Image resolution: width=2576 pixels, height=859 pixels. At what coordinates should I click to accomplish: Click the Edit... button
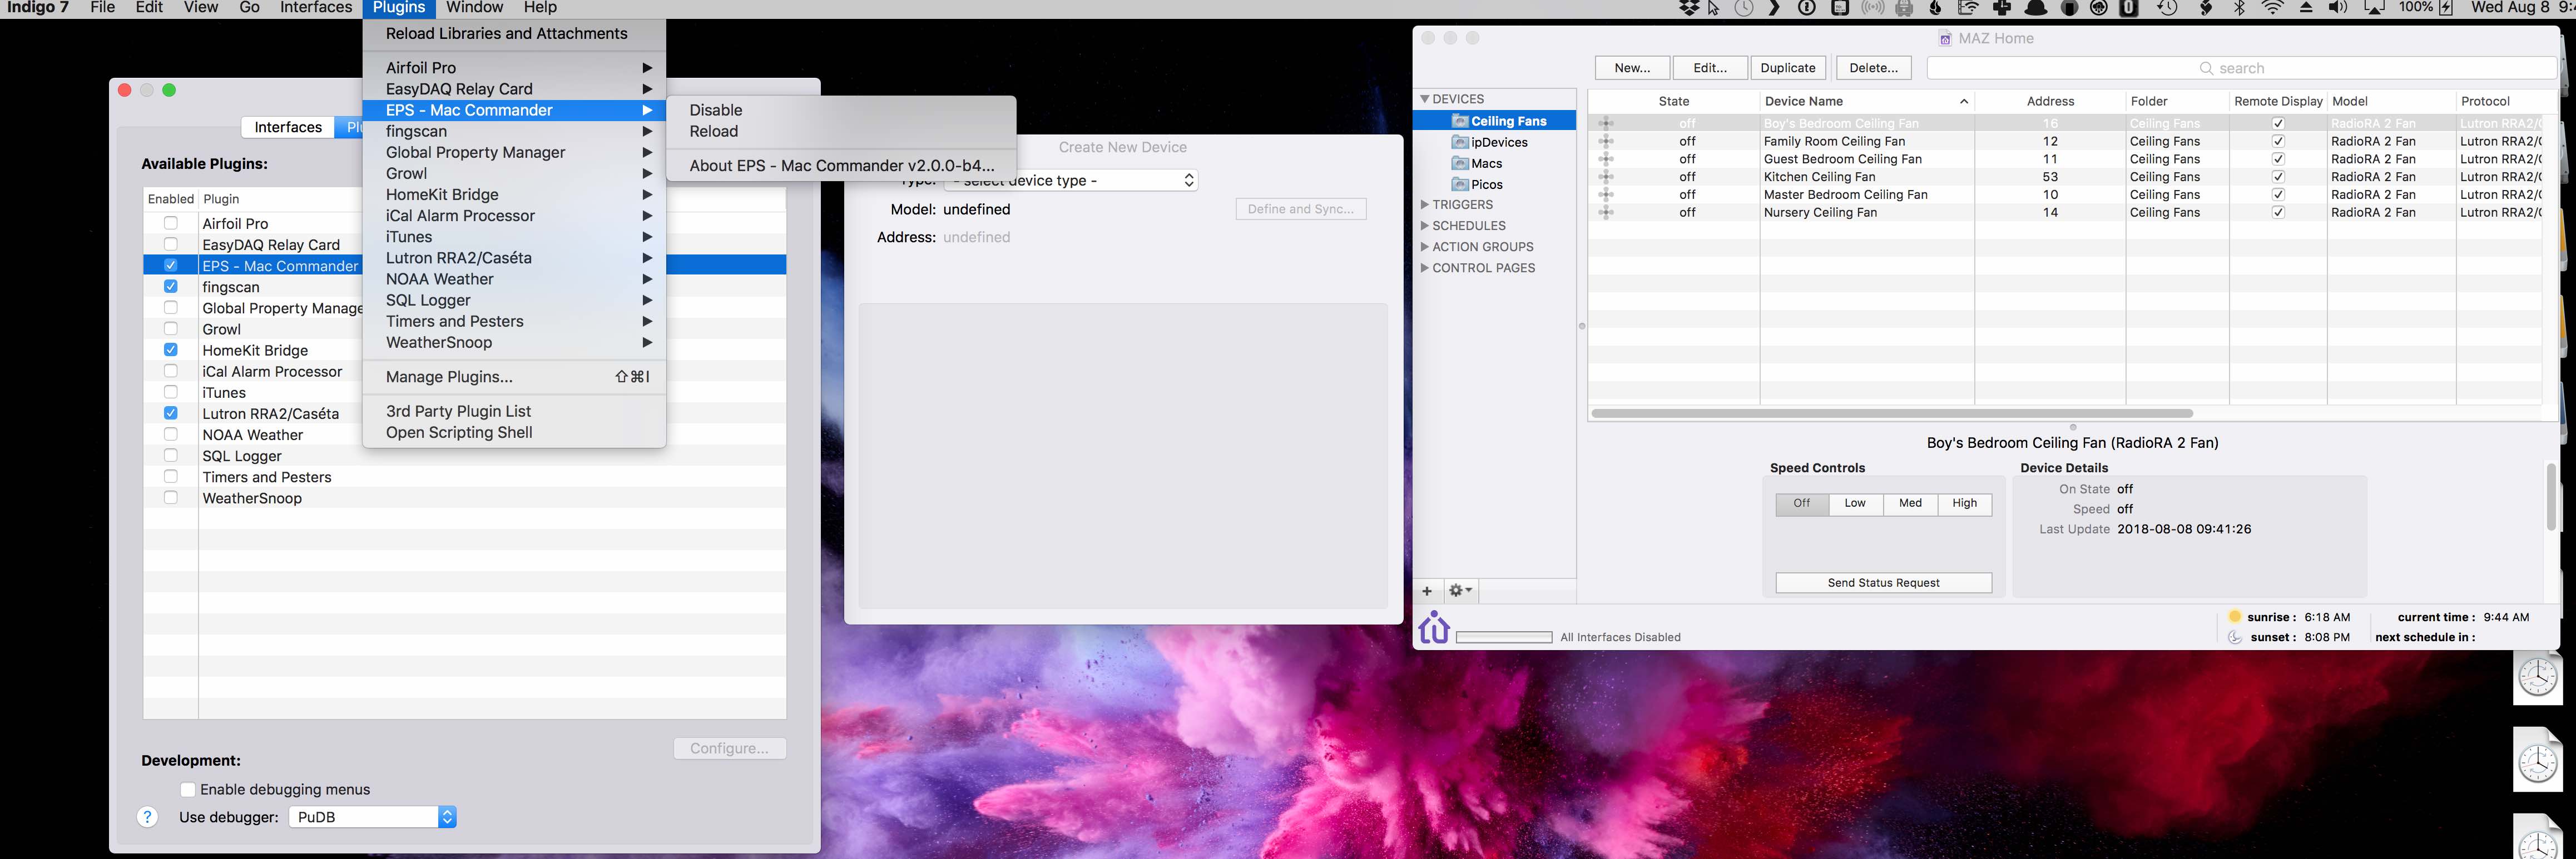coord(1710,68)
